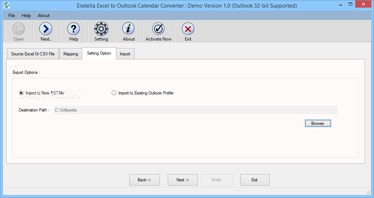The width and height of the screenshot is (374, 198).
Task: Click the Browse button
Action: [318, 123]
